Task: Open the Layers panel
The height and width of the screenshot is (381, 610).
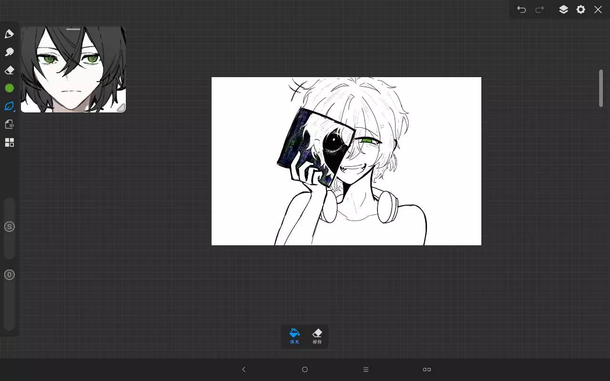Action: point(563,10)
